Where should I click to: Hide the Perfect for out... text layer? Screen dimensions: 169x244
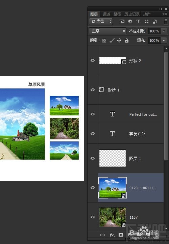tap(93, 114)
